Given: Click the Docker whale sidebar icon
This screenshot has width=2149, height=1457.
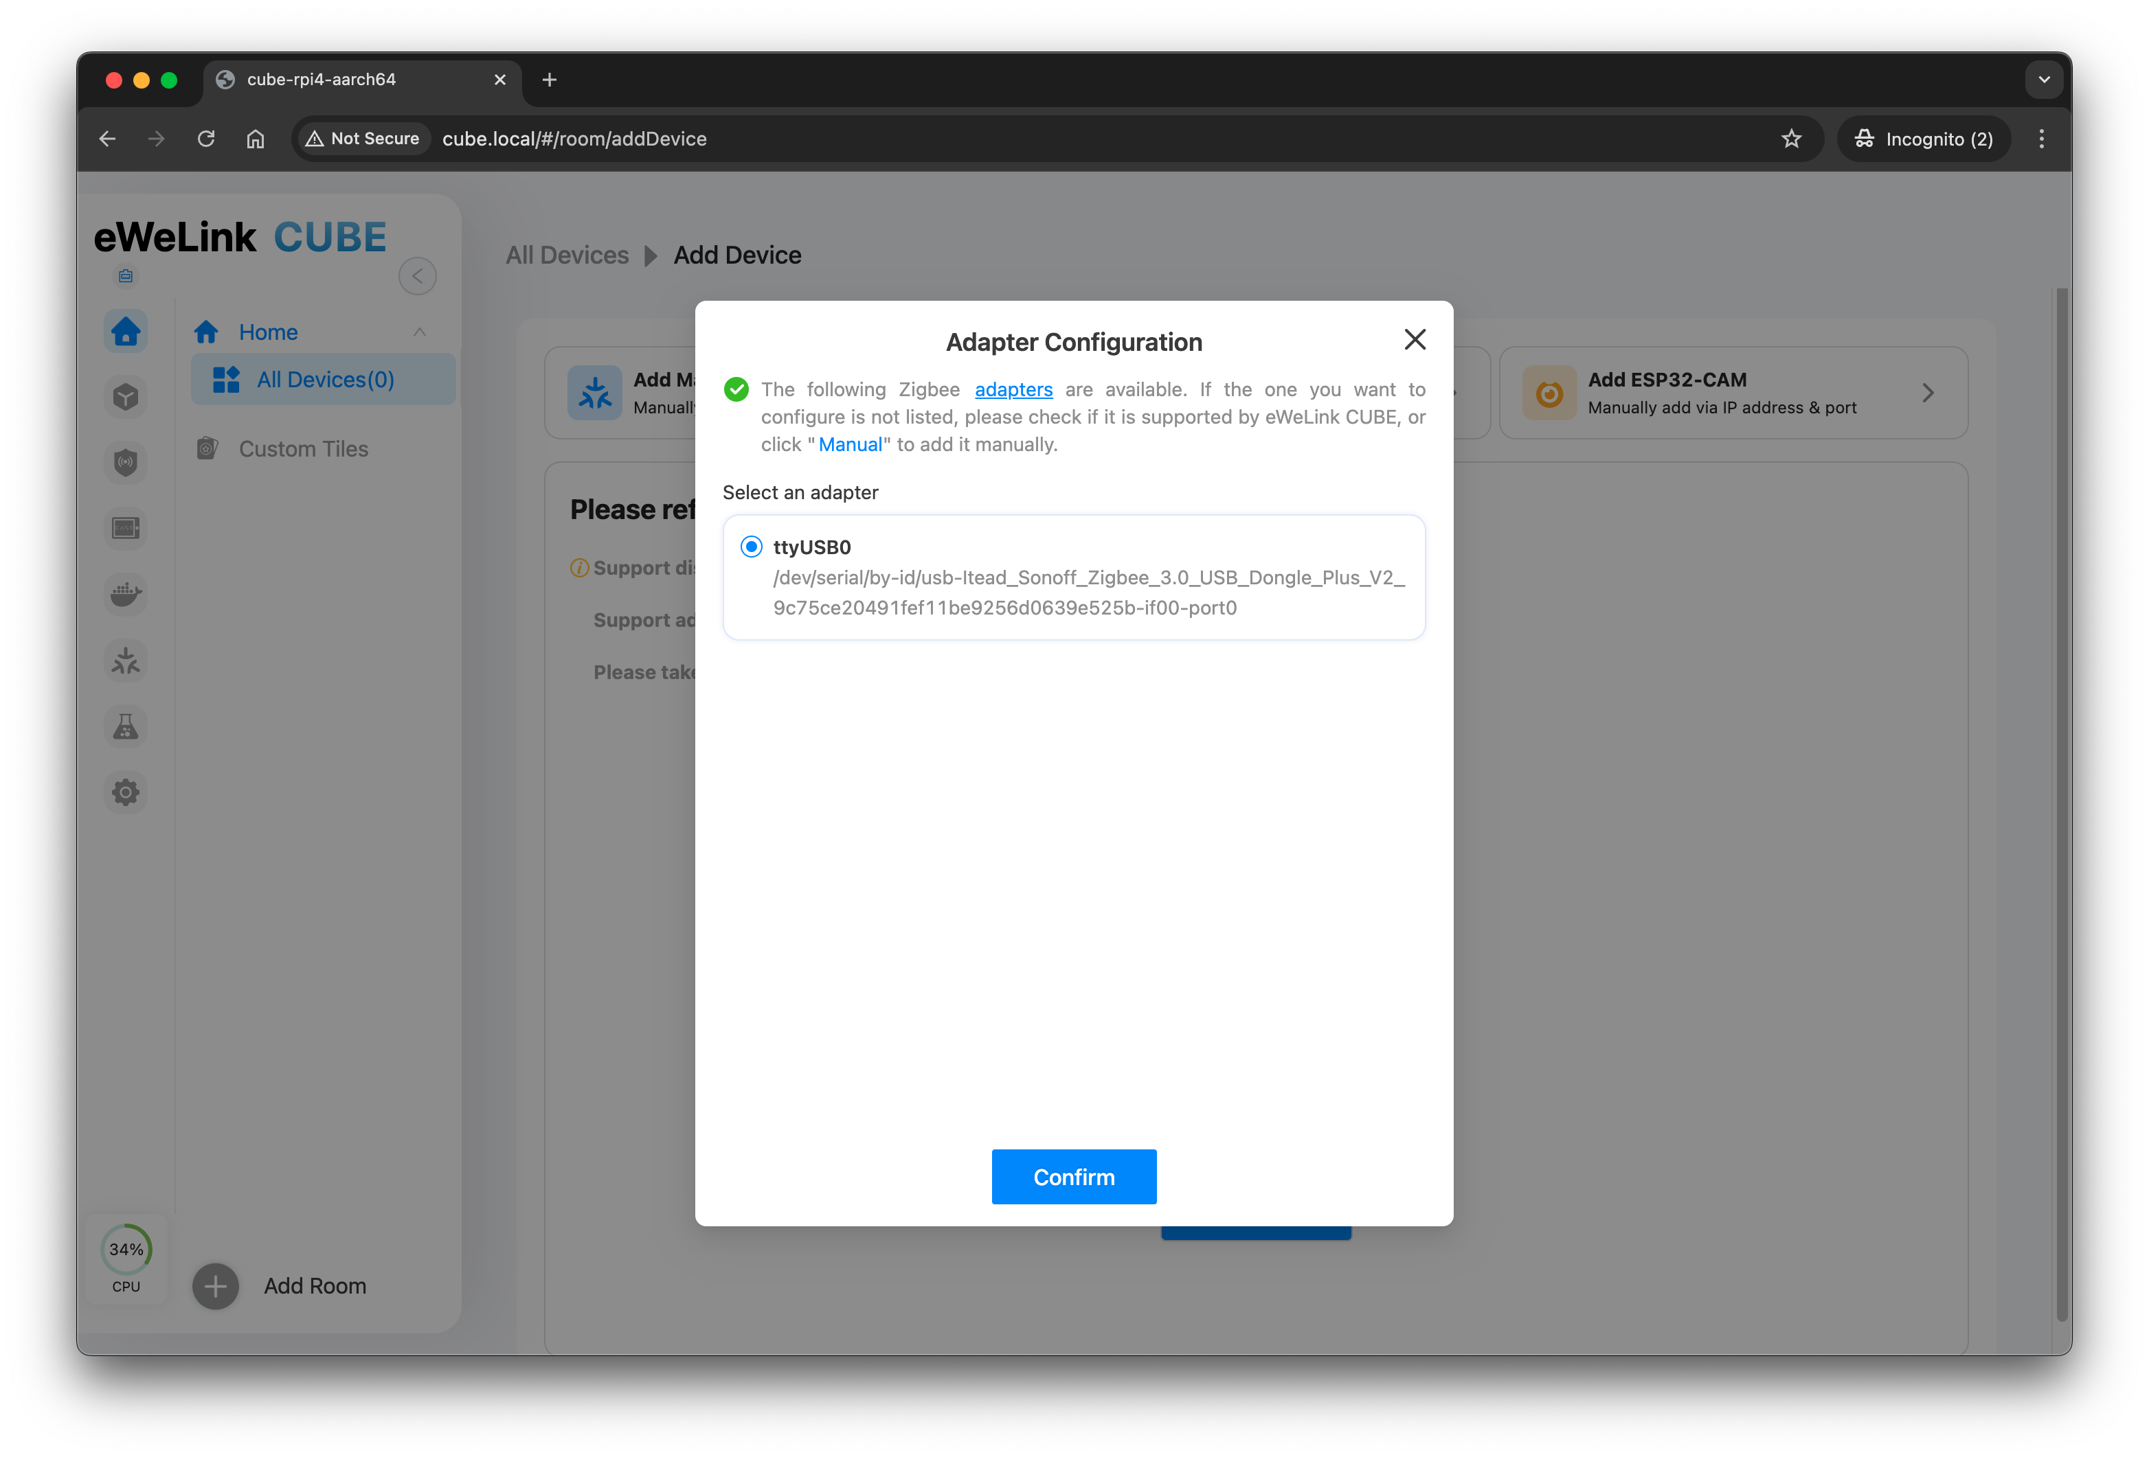Looking at the screenshot, I should [x=126, y=594].
